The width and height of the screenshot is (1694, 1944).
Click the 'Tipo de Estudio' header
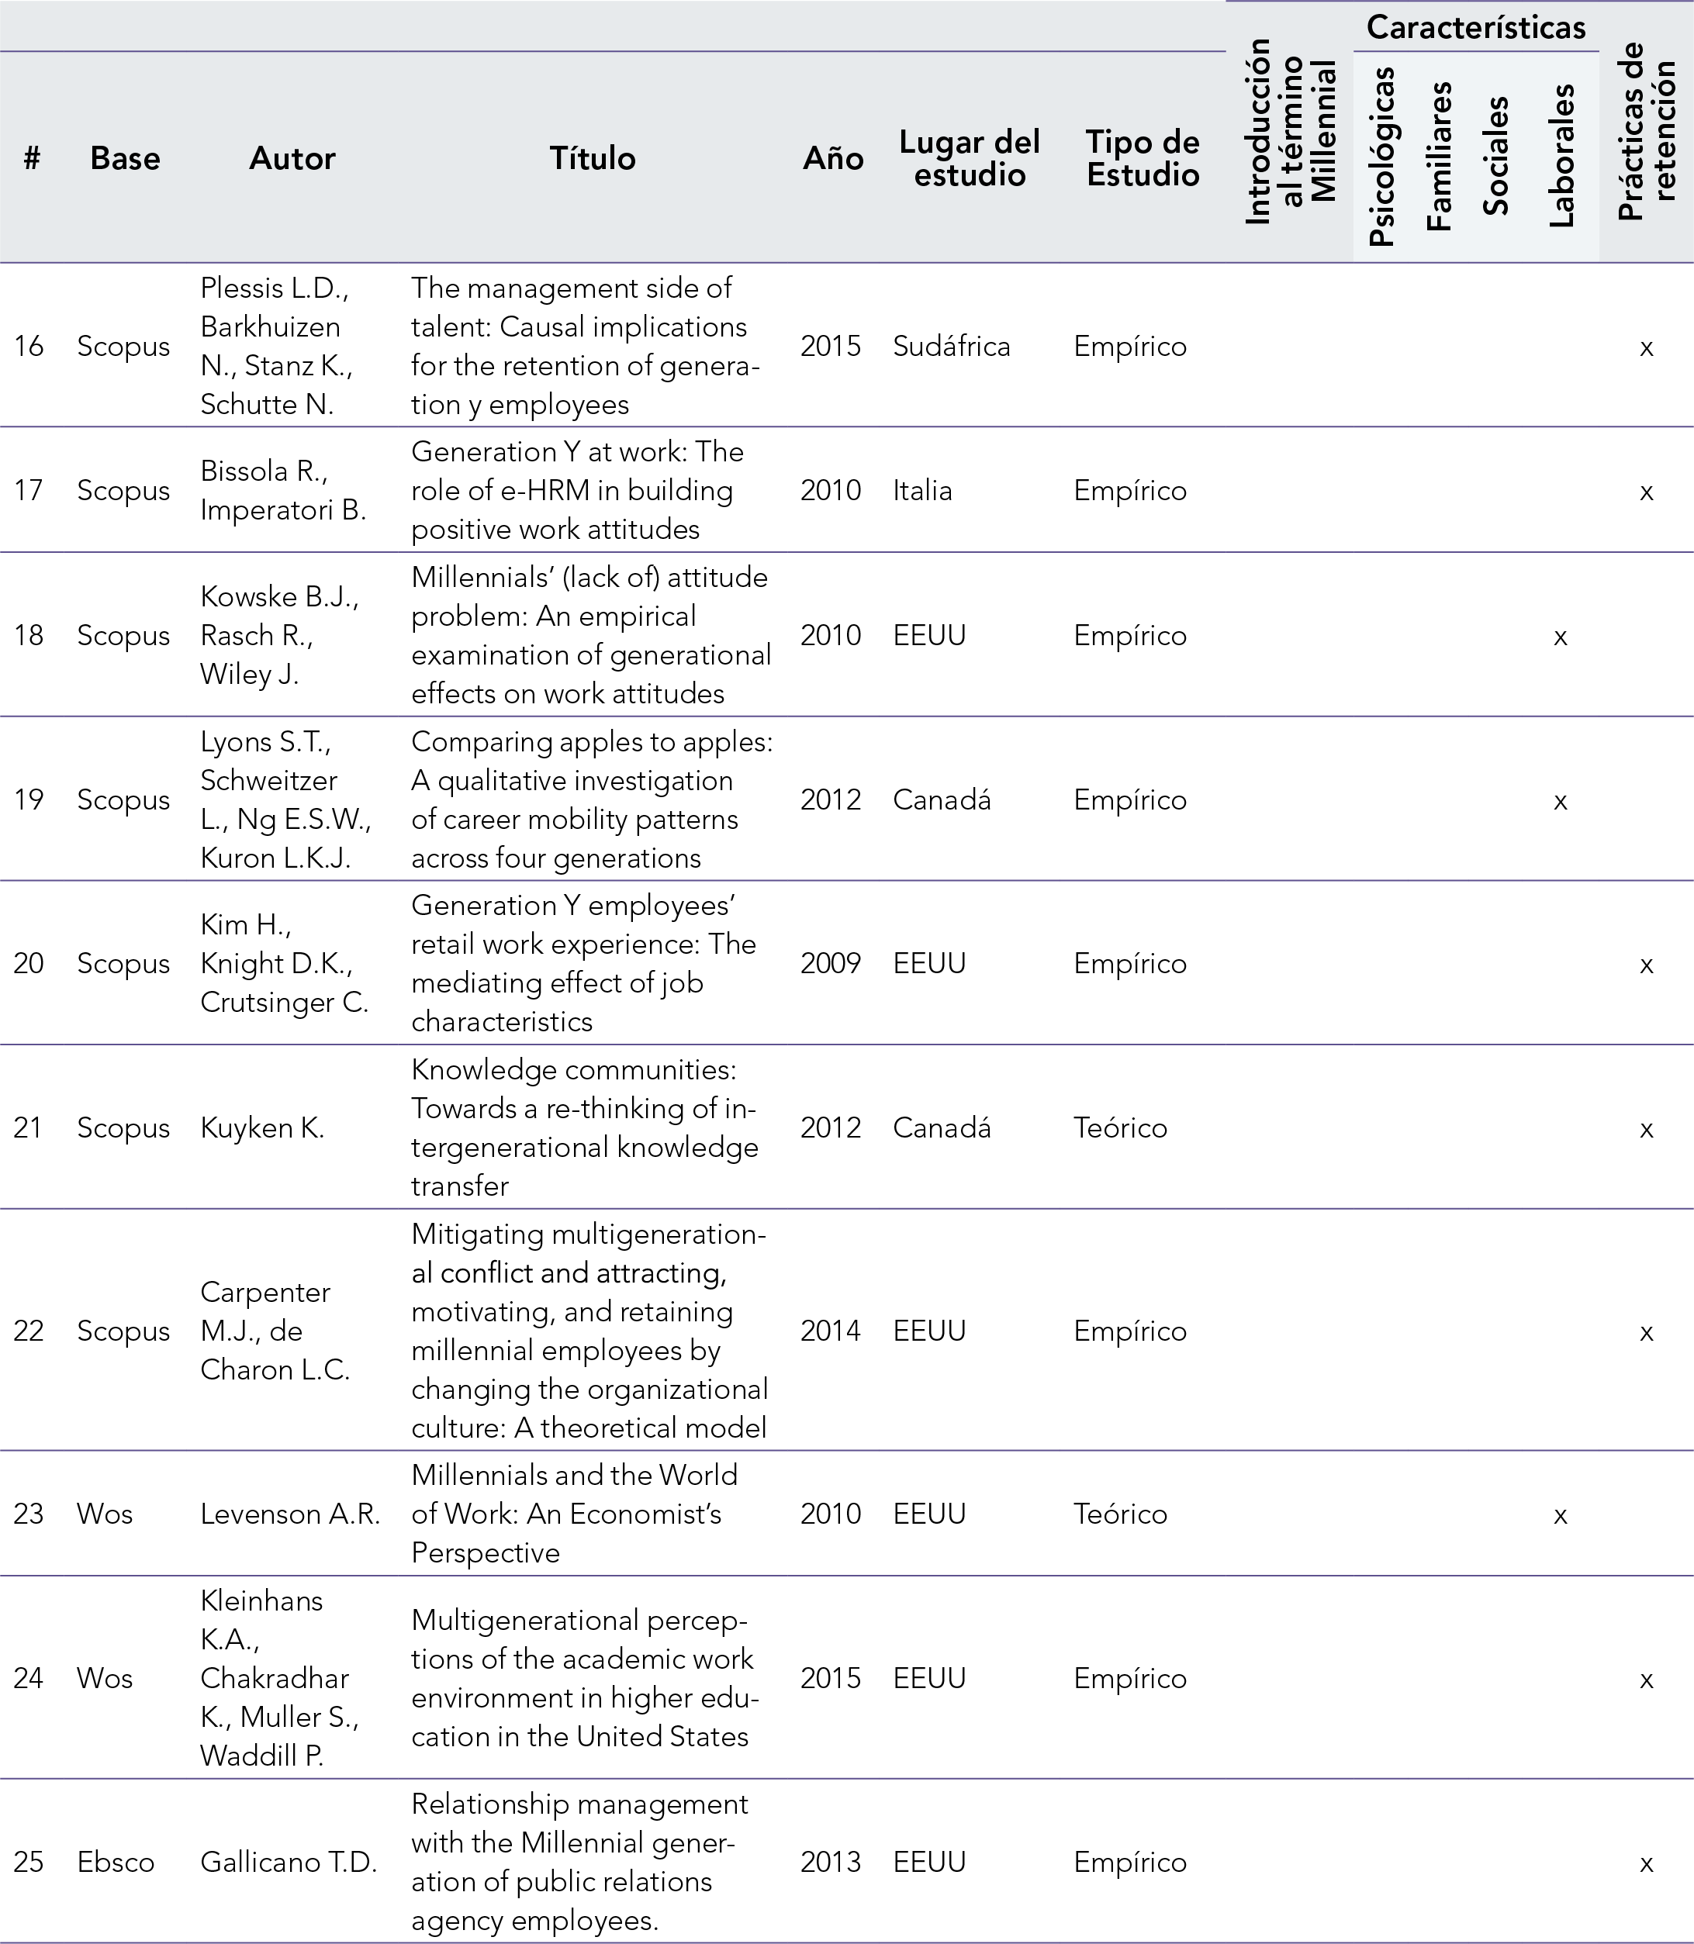[1142, 158]
